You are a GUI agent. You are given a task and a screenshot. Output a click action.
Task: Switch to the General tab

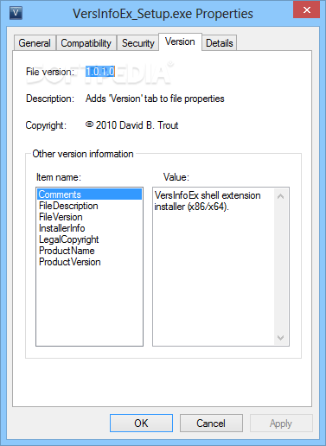[35, 43]
